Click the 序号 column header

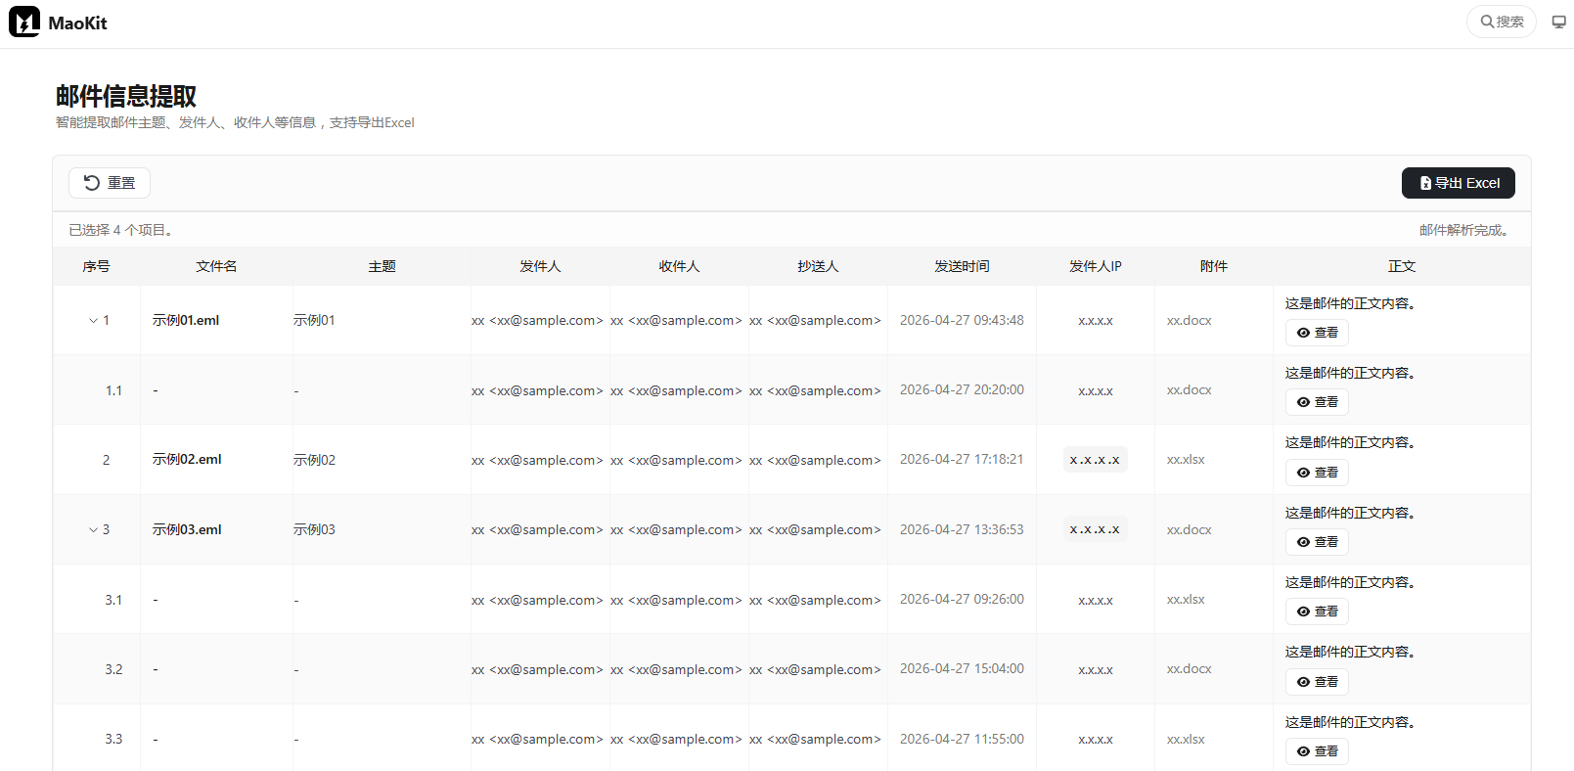[x=96, y=266]
